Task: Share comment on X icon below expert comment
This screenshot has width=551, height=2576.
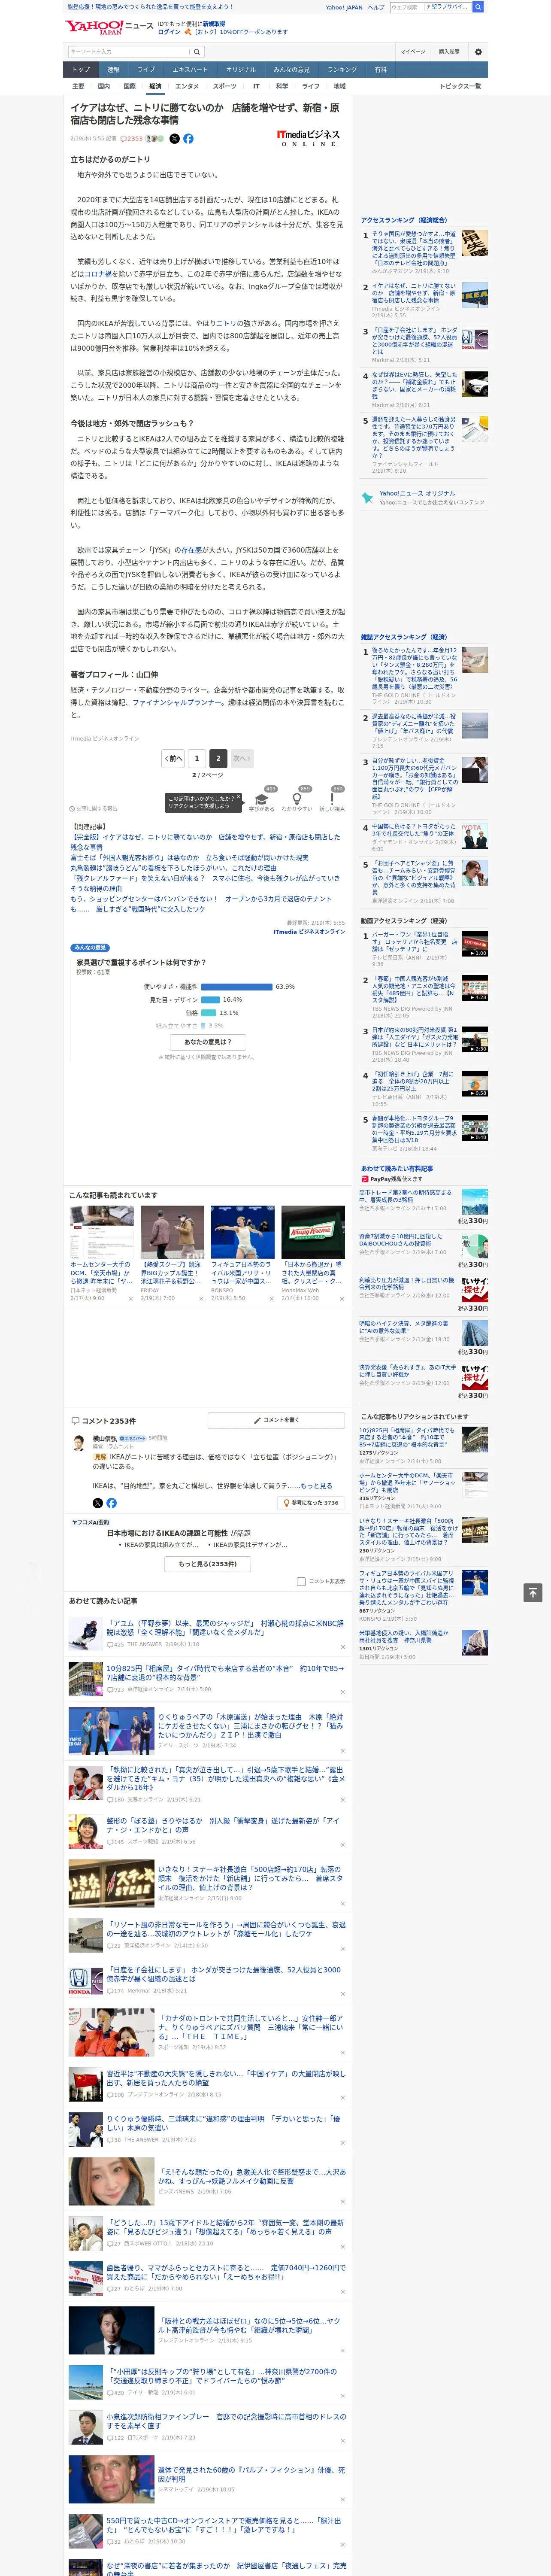Action: [97, 1503]
